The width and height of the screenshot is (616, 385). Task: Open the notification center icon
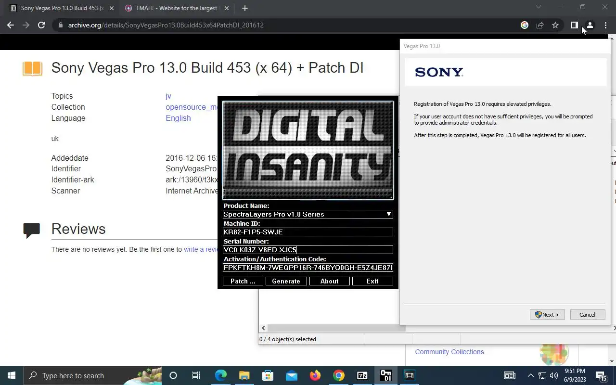tap(602, 375)
